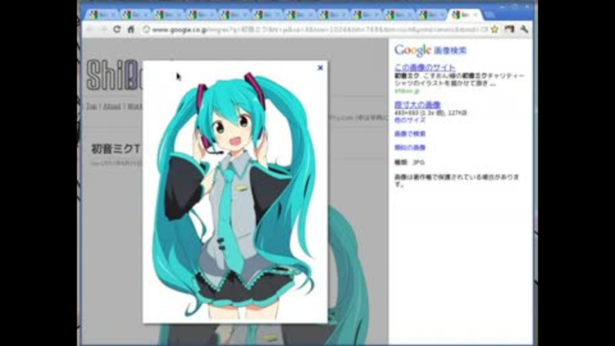Go to the home page via house icon
The width and height of the screenshot is (615, 346).
pyautogui.click(x=131, y=29)
